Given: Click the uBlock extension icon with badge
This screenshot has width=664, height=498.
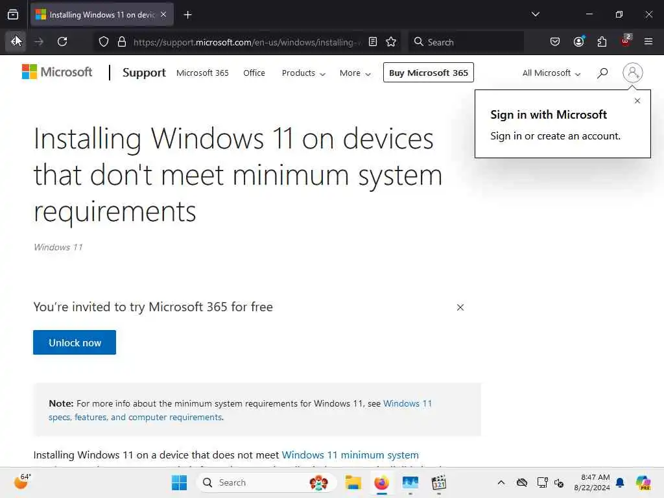Looking at the screenshot, I should point(626,41).
